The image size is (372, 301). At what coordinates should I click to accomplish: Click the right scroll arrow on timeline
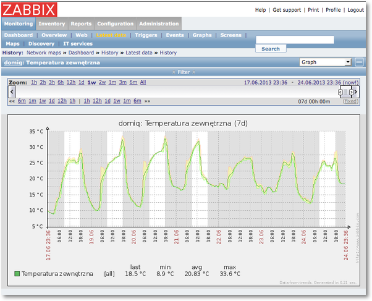(x=356, y=91)
